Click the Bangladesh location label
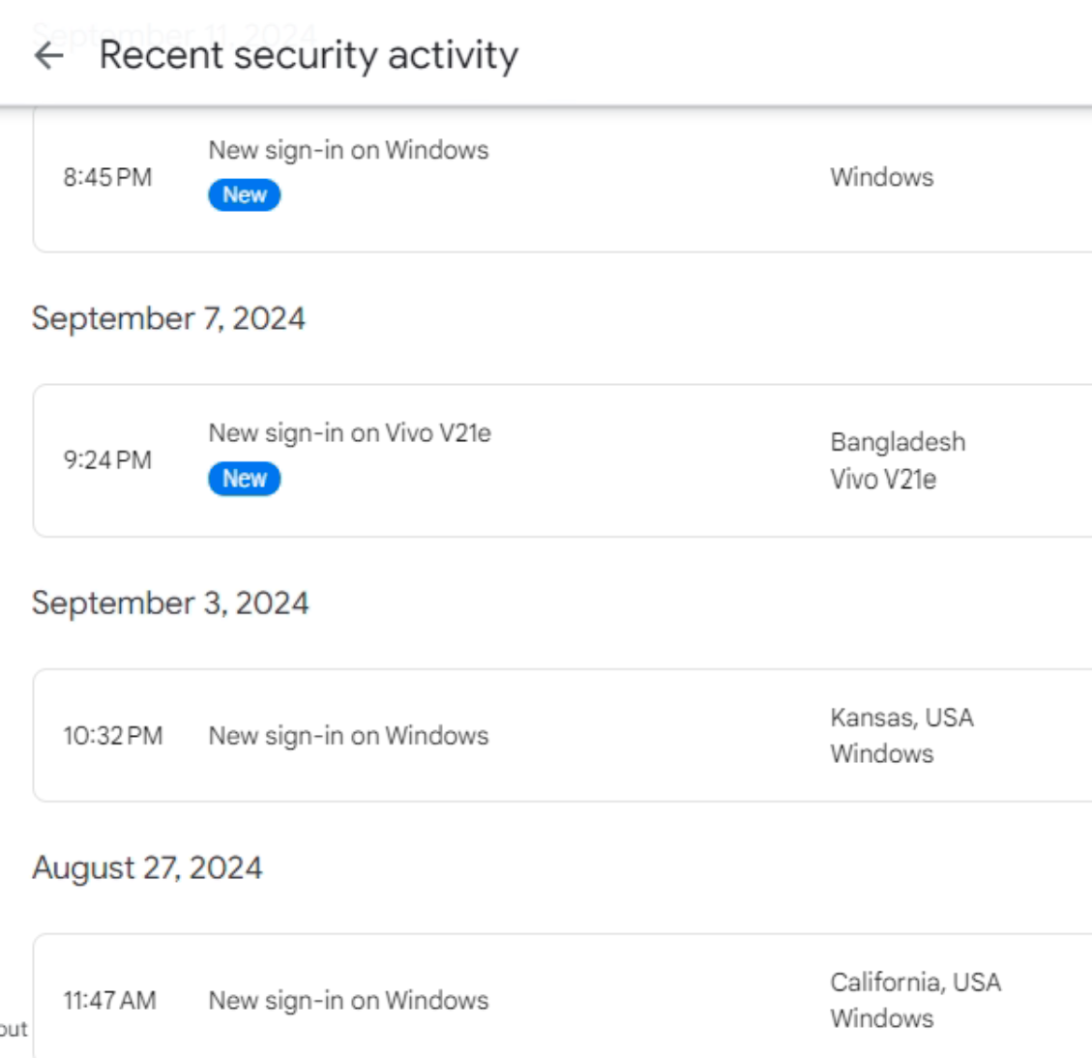Screen dimensions: 1092x1058 tap(897, 442)
